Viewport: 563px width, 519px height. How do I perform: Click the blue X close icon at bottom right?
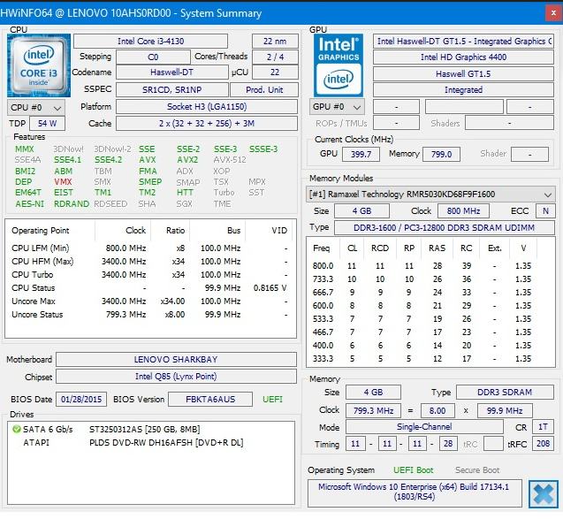tap(544, 494)
